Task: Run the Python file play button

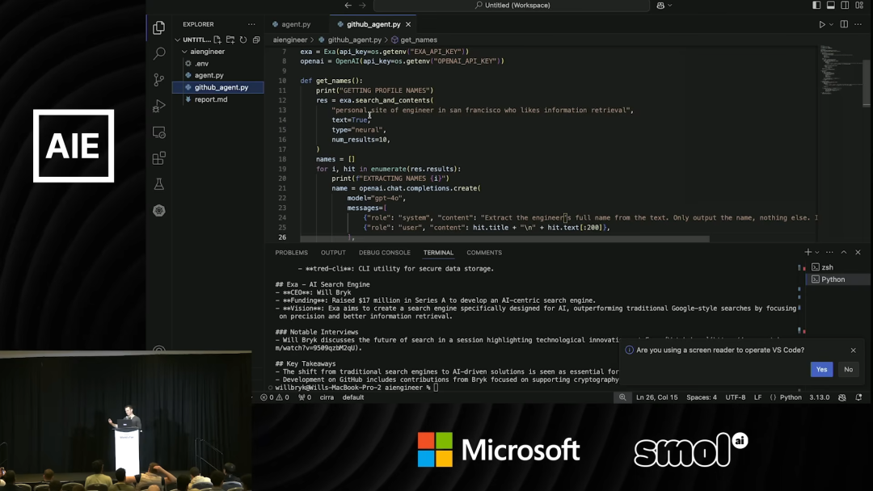Action: [x=822, y=24]
